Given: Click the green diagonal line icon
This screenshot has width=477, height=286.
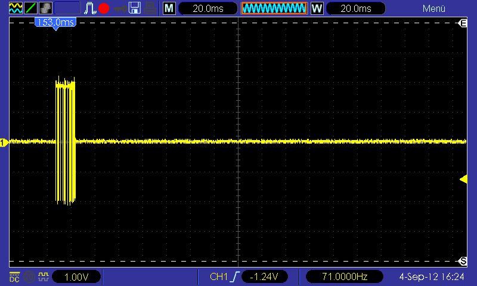Looking at the screenshot, I should (31, 8).
